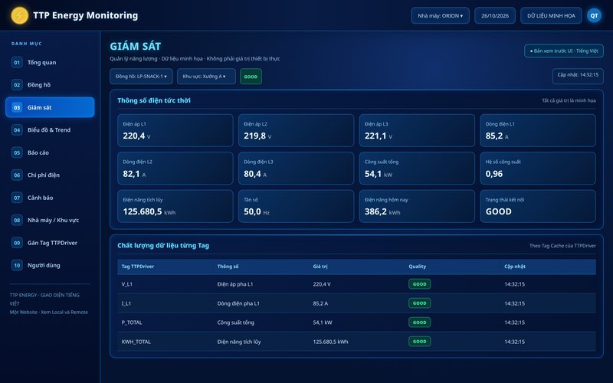The width and height of the screenshot is (613, 383).
Task: Open Nhà máy / Khu vực
Action: 50,221
